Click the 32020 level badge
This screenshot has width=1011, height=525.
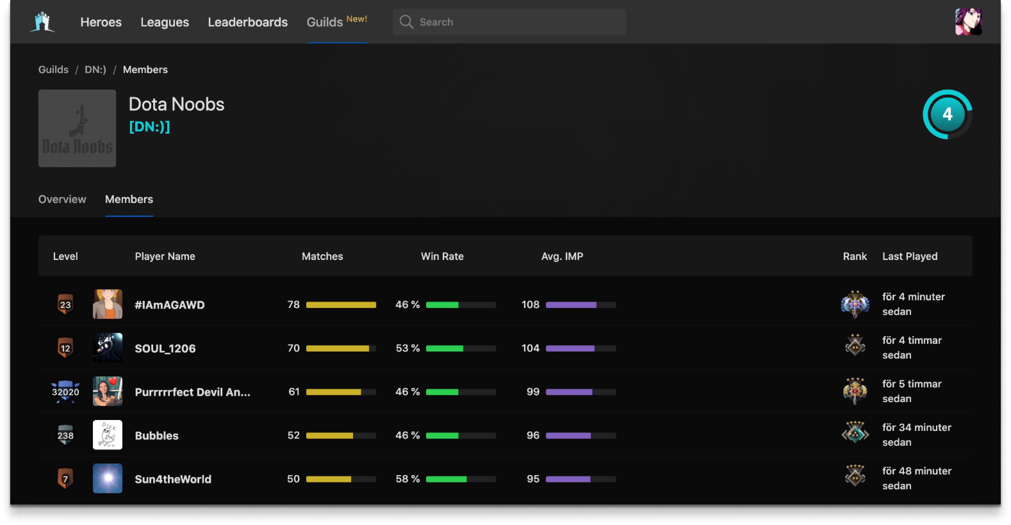[x=65, y=392]
